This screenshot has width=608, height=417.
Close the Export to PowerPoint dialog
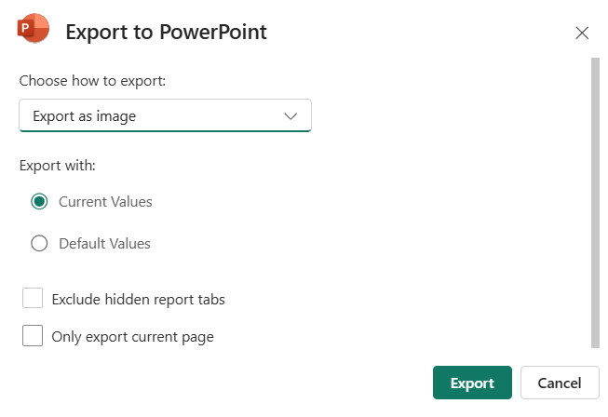[x=582, y=33]
